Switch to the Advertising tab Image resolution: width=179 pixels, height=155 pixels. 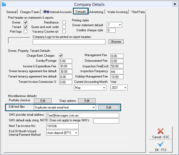96,12
